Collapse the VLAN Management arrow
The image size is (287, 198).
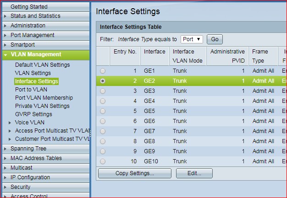pyautogui.click(x=6, y=54)
